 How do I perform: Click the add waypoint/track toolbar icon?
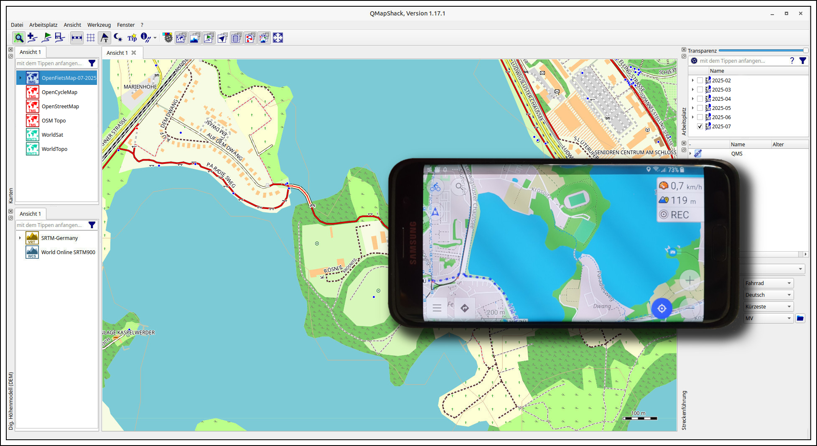pyautogui.click(x=32, y=38)
